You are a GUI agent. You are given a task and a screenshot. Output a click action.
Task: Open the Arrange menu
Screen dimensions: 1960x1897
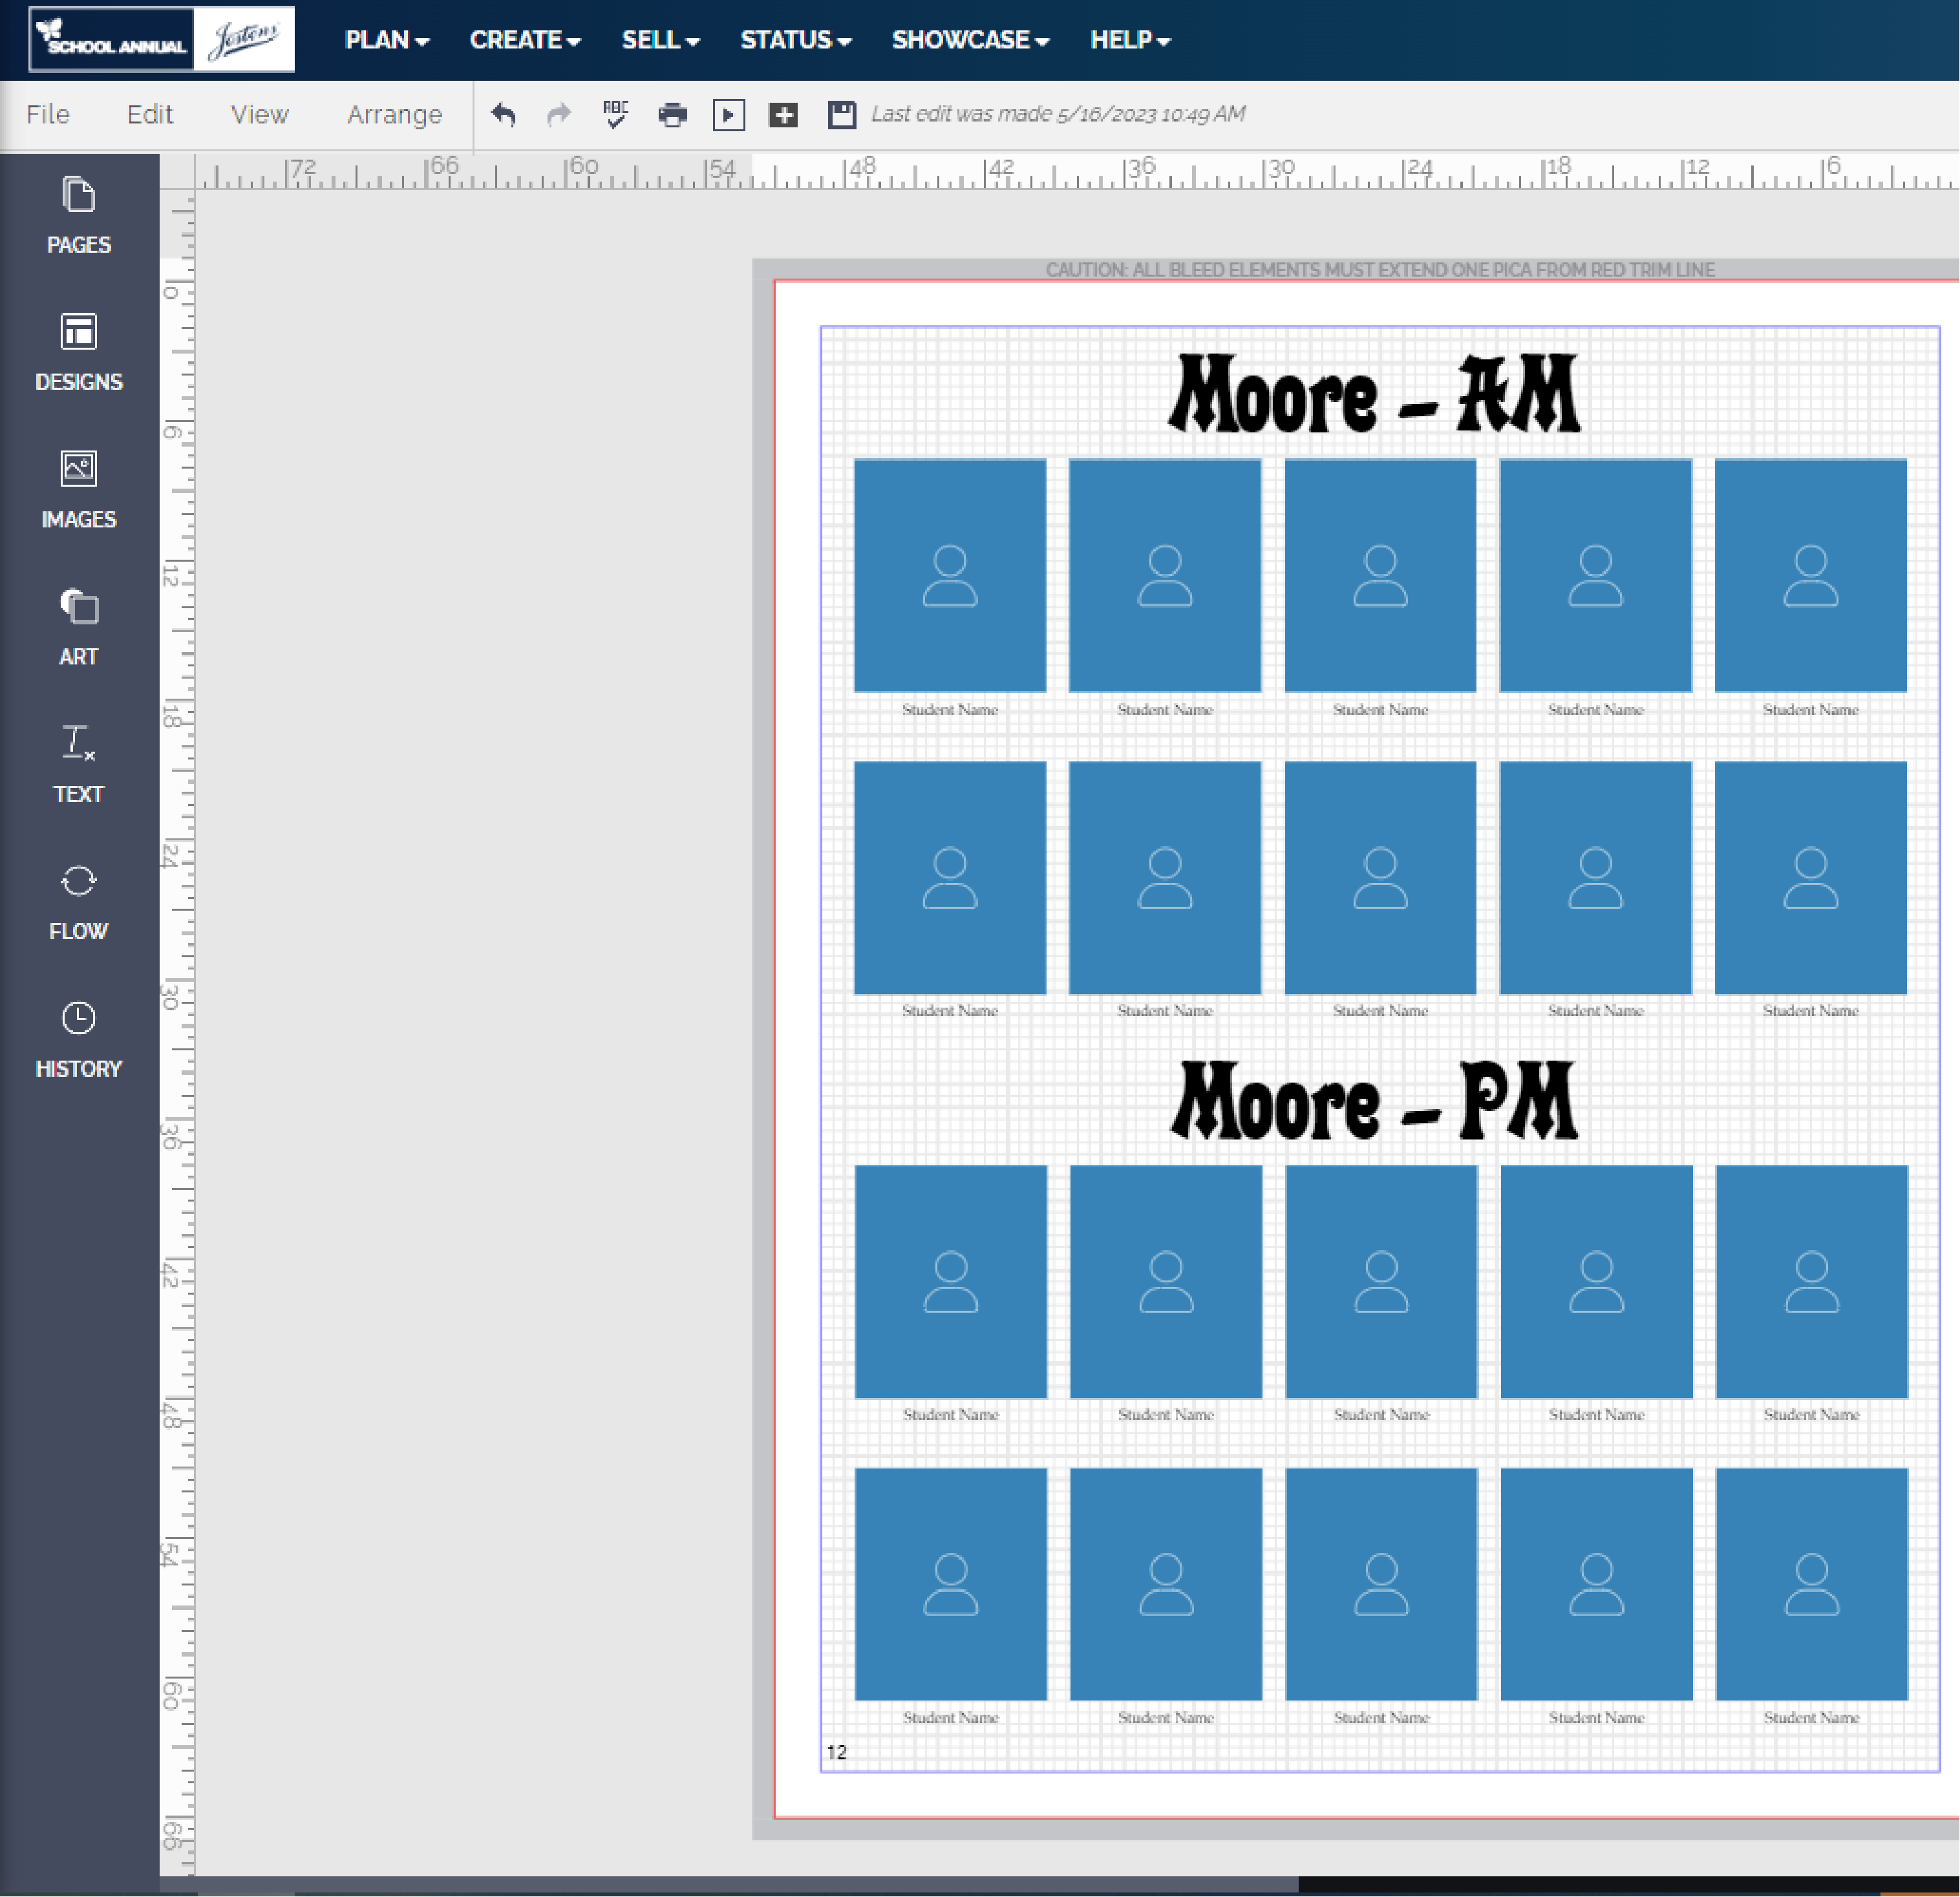(394, 115)
